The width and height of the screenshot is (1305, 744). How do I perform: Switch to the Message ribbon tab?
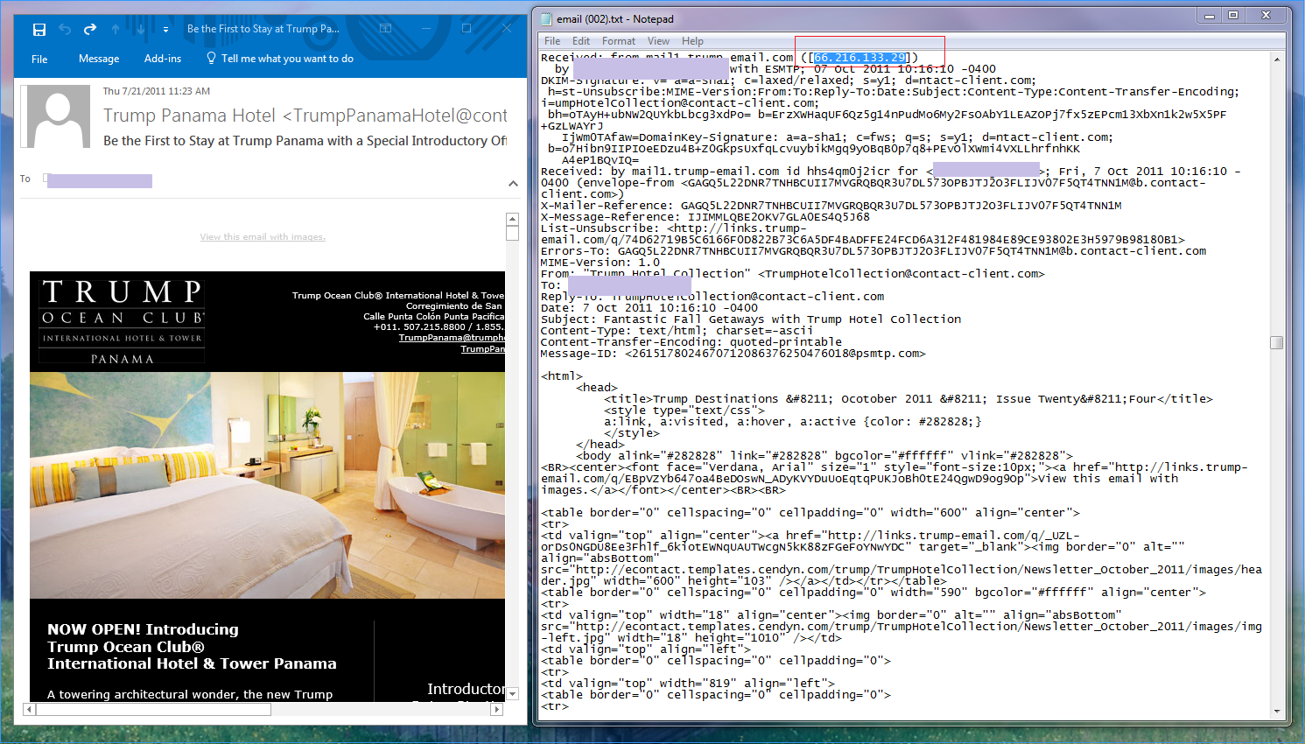pos(99,59)
